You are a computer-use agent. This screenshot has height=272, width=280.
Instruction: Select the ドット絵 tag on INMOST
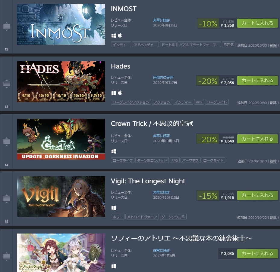[168, 44]
